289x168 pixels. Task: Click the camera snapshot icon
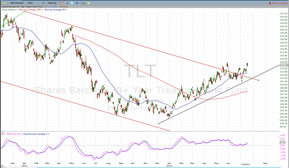pos(83,3)
